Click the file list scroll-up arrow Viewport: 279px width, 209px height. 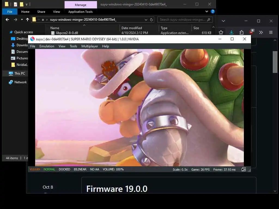click(213, 27)
